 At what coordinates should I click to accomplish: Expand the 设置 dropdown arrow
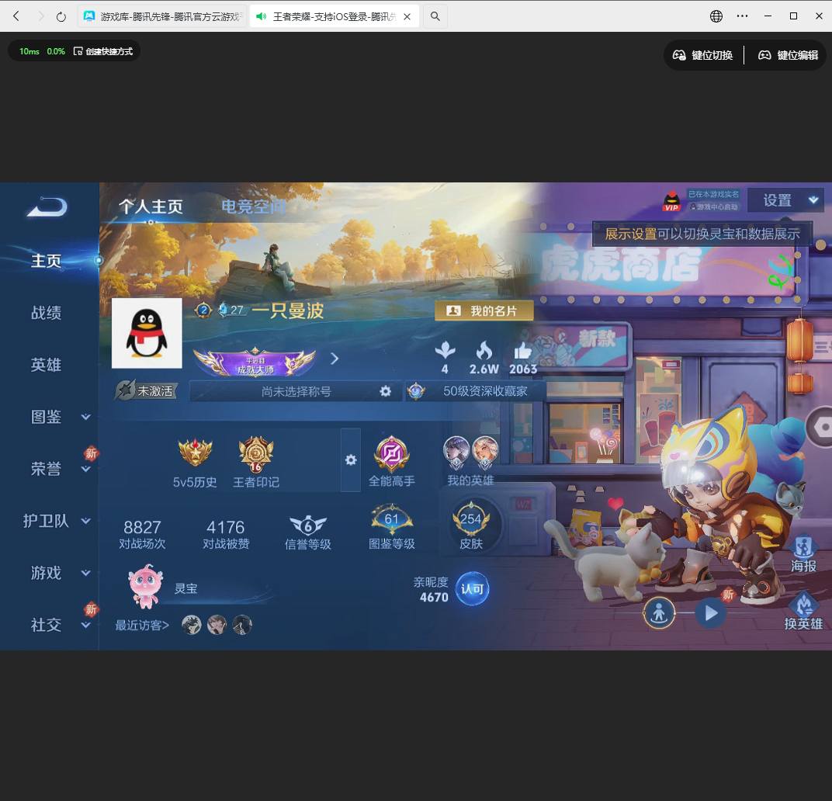pyautogui.click(x=813, y=199)
